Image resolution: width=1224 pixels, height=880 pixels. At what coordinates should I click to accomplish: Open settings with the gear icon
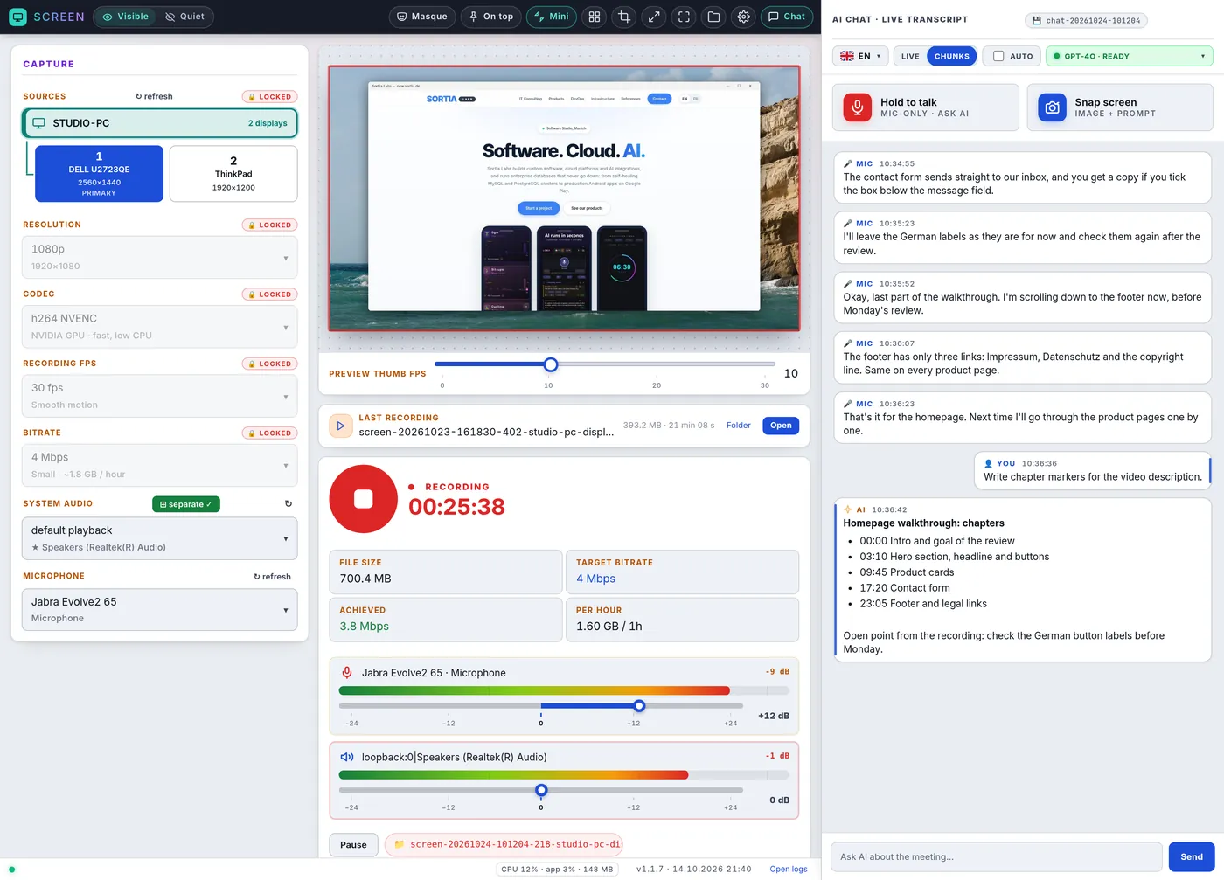click(743, 17)
